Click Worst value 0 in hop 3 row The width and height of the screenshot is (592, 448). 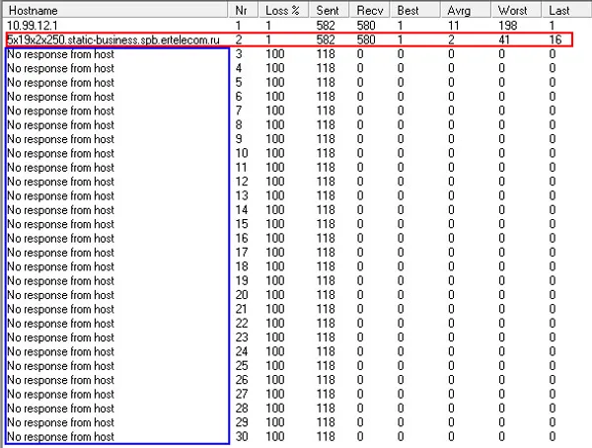point(501,54)
